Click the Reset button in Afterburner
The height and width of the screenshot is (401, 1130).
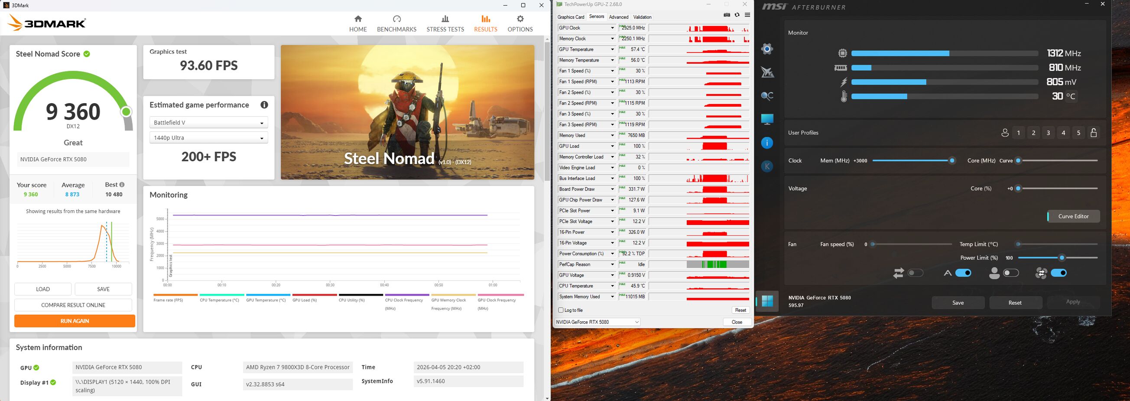tap(1015, 303)
